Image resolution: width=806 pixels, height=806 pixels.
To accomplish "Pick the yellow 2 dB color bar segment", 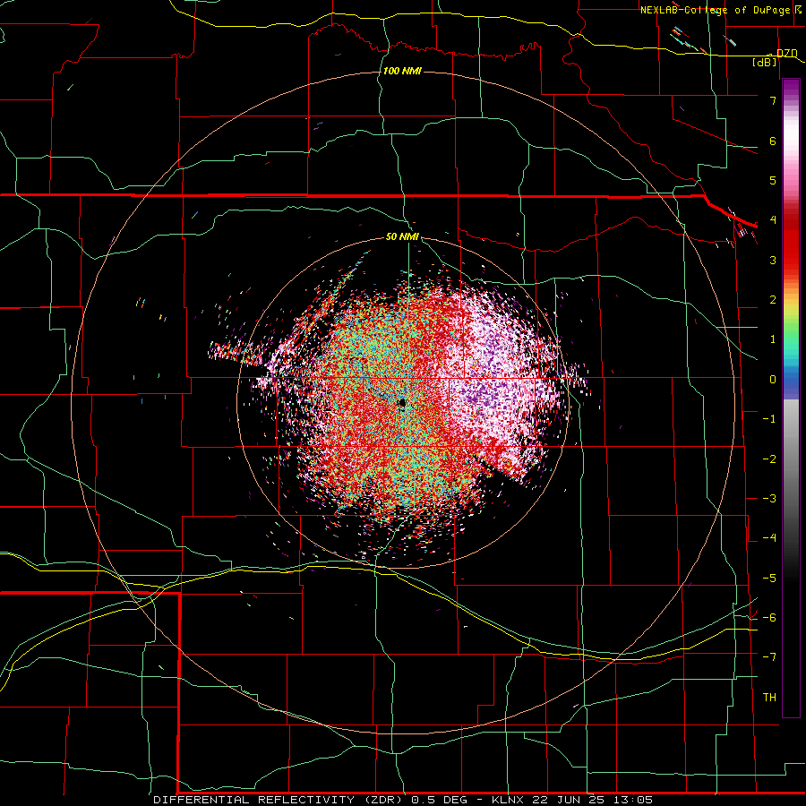I will click(791, 303).
